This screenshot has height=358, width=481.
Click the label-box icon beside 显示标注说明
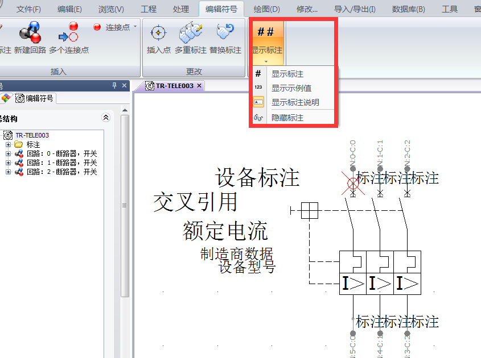coord(258,102)
